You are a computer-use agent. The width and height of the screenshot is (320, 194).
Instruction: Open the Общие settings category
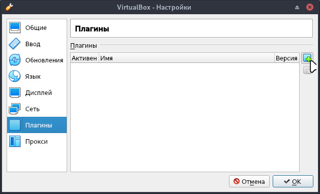tap(37, 27)
